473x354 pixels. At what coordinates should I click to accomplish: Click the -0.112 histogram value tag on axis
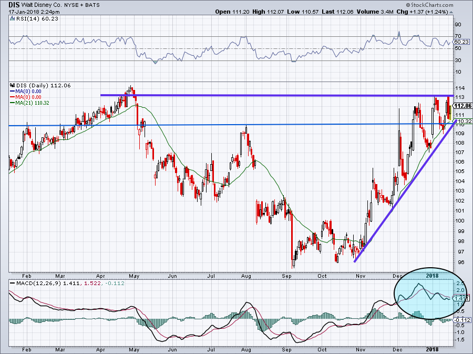462,320
